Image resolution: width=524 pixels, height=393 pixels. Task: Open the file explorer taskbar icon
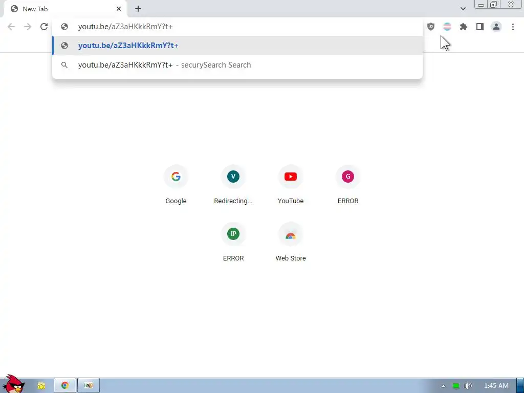41,386
